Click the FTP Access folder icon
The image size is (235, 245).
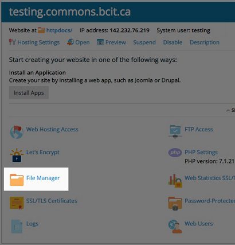point(175,131)
